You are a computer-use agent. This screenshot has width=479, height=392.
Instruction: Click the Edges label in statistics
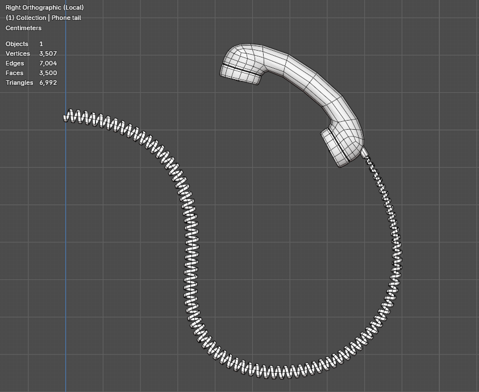(x=15, y=63)
